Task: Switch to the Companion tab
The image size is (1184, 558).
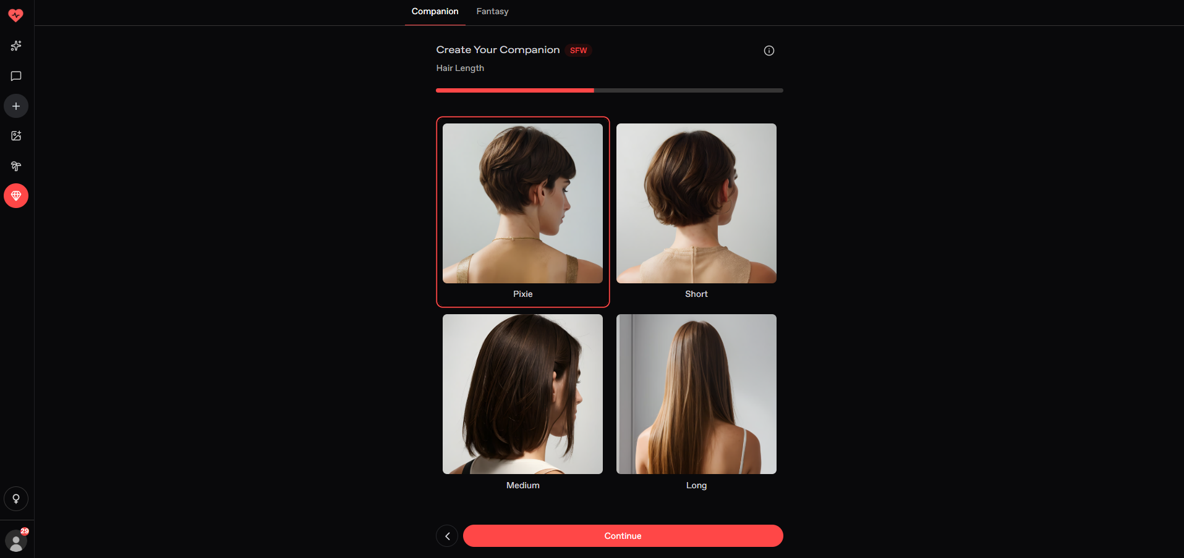Action: pos(435,12)
